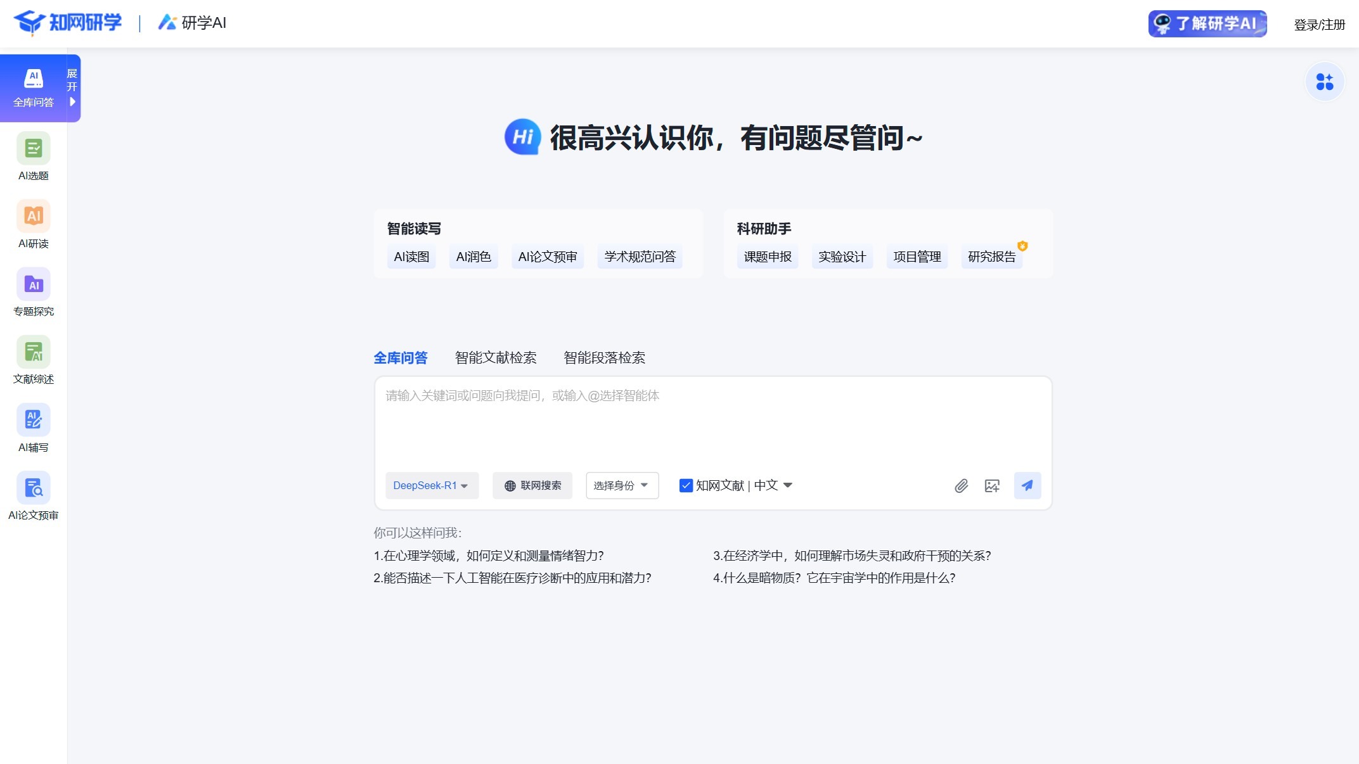Viewport: 1359px width, 764px height.
Task: Attach a file using the paperclip icon
Action: (x=962, y=486)
